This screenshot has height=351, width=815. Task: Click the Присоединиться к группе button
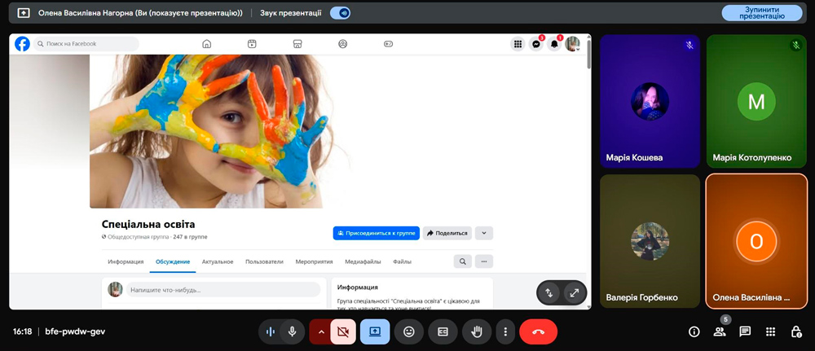tap(376, 233)
